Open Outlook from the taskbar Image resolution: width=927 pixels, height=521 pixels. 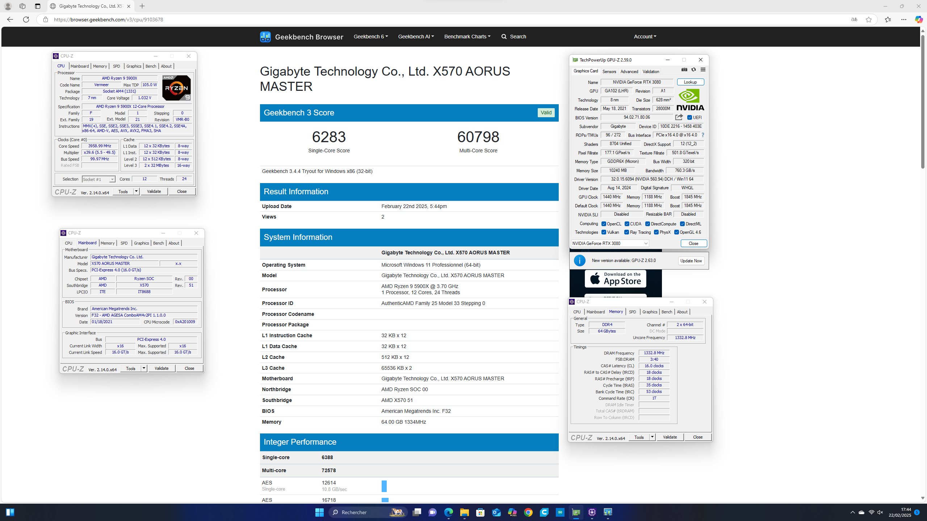click(x=496, y=512)
